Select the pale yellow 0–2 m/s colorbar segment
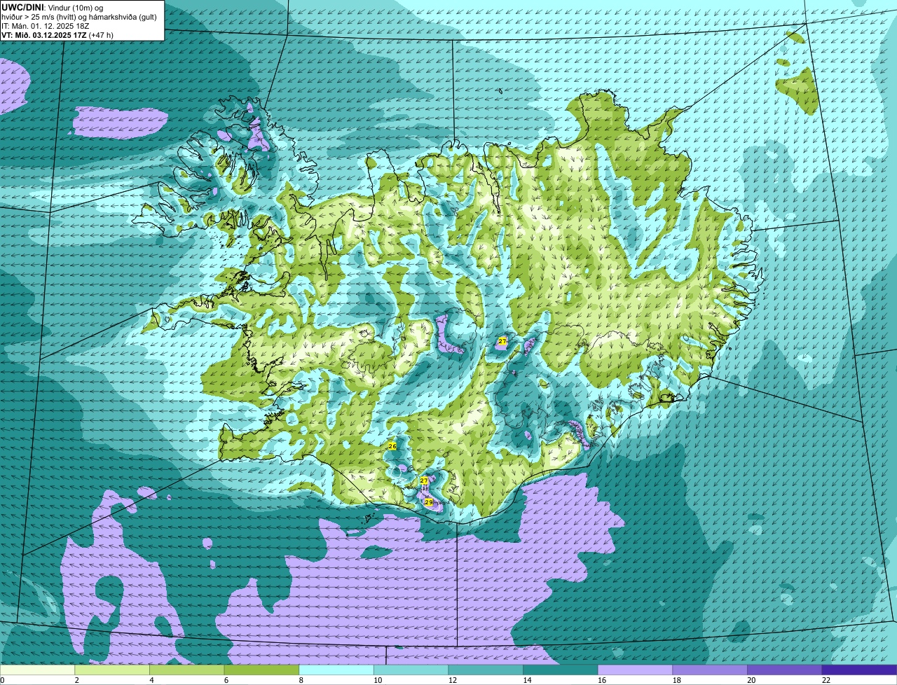 [x=37, y=670]
